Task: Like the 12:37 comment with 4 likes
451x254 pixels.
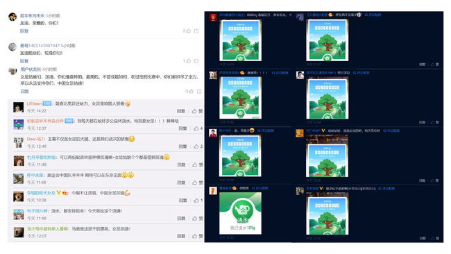Action: click(196, 128)
